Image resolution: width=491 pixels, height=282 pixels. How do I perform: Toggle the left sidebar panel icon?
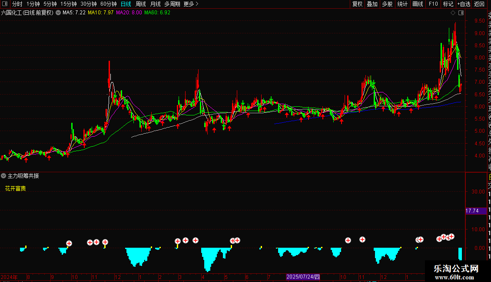click(5, 4)
